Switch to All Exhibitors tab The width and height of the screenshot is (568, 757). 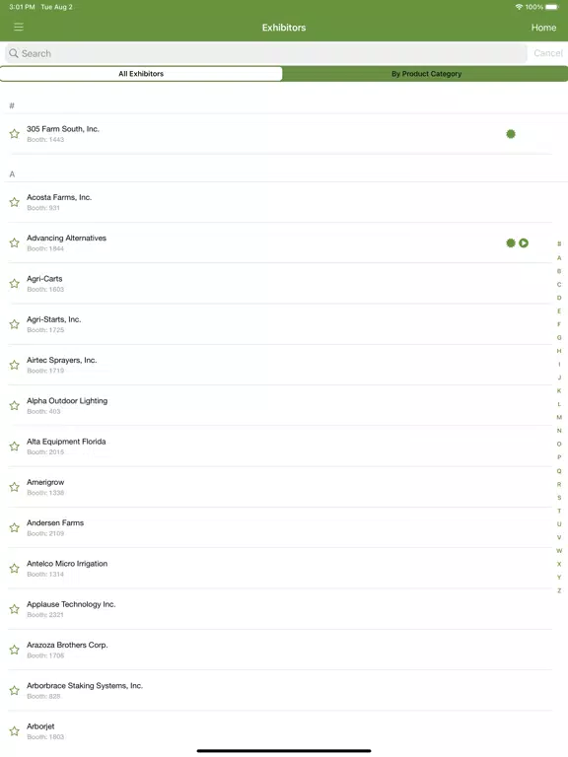pyautogui.click(x=141, y=74)
